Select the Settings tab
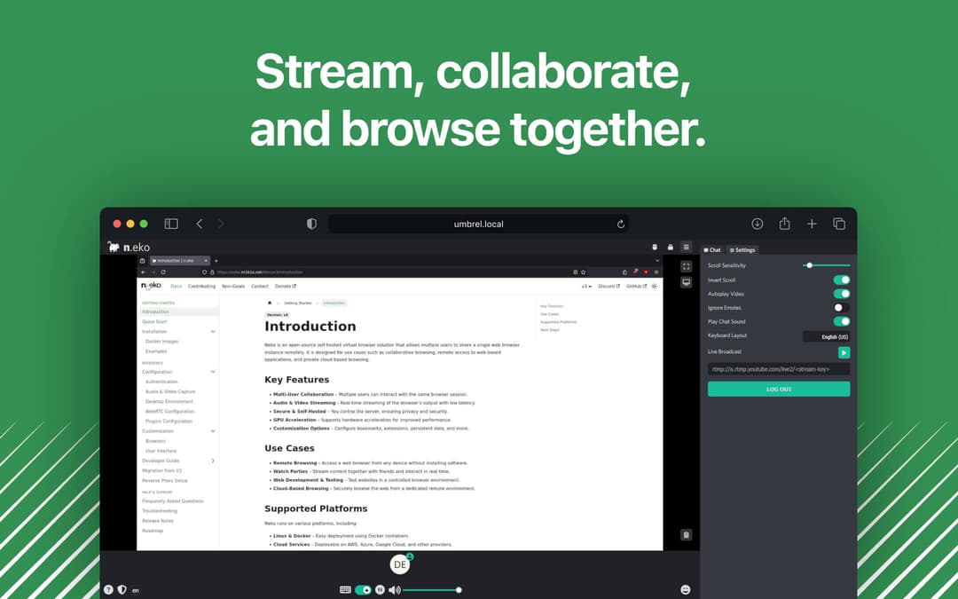 pos(742,250)
